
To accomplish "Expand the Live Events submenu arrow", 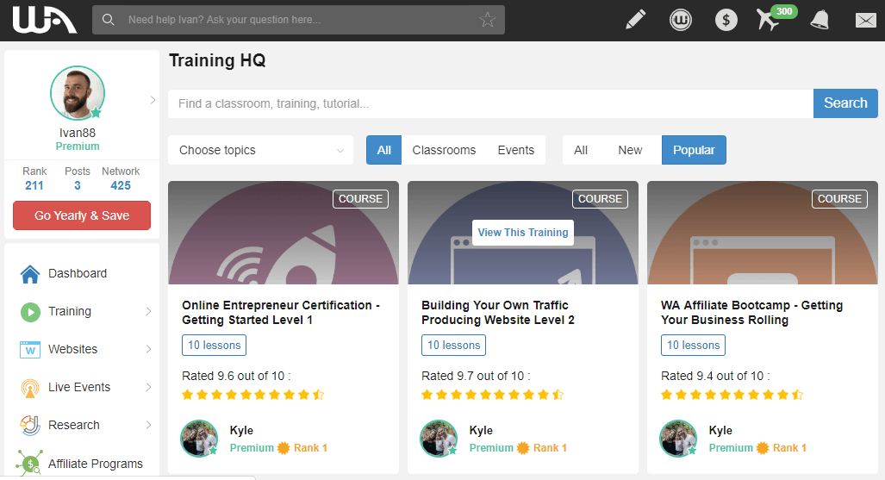I will [148, 387].
